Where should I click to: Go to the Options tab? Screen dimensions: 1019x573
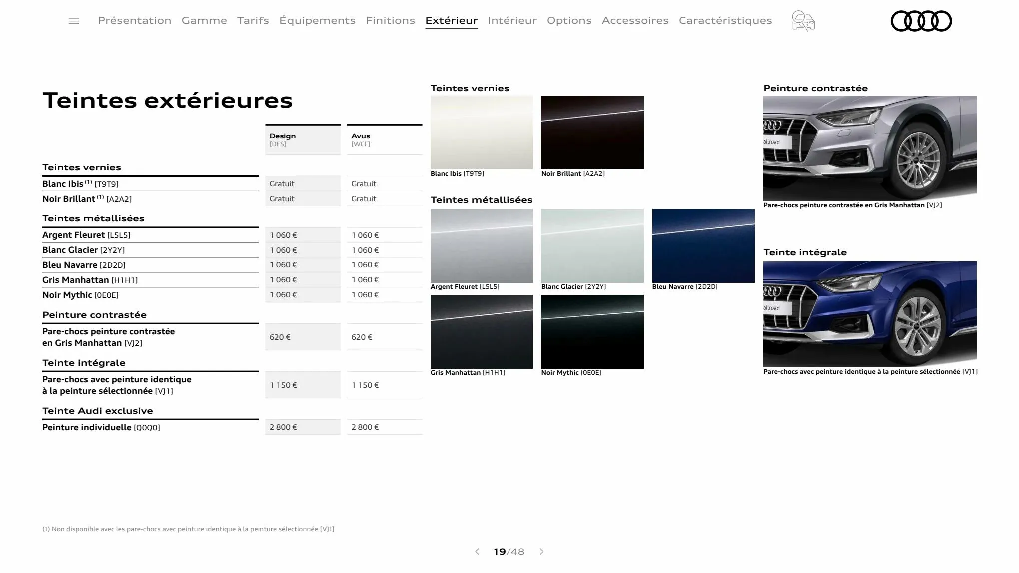click(x=569, y=20)
